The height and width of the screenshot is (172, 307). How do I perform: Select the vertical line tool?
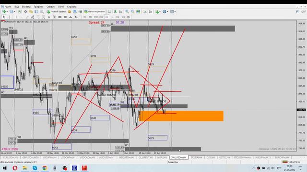(16, 17)
